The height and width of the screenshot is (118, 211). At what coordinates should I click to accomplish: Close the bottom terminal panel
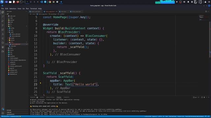(209, 97)
